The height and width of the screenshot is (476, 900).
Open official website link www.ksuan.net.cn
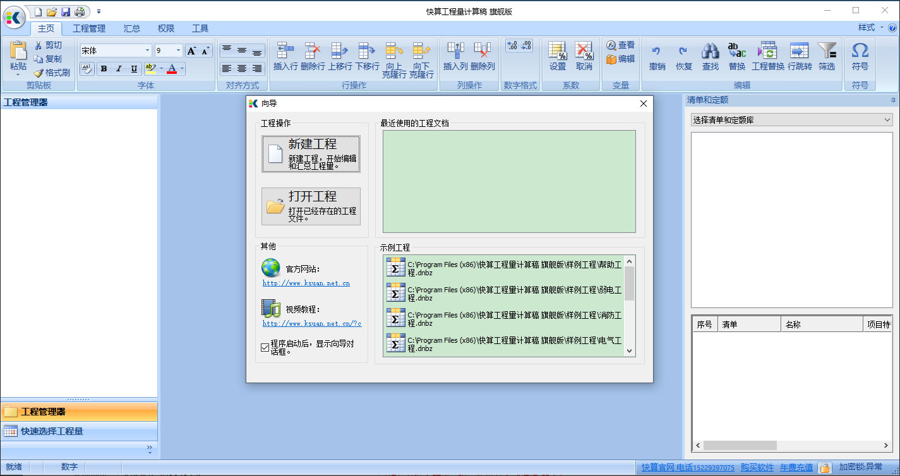coord(306,283)
